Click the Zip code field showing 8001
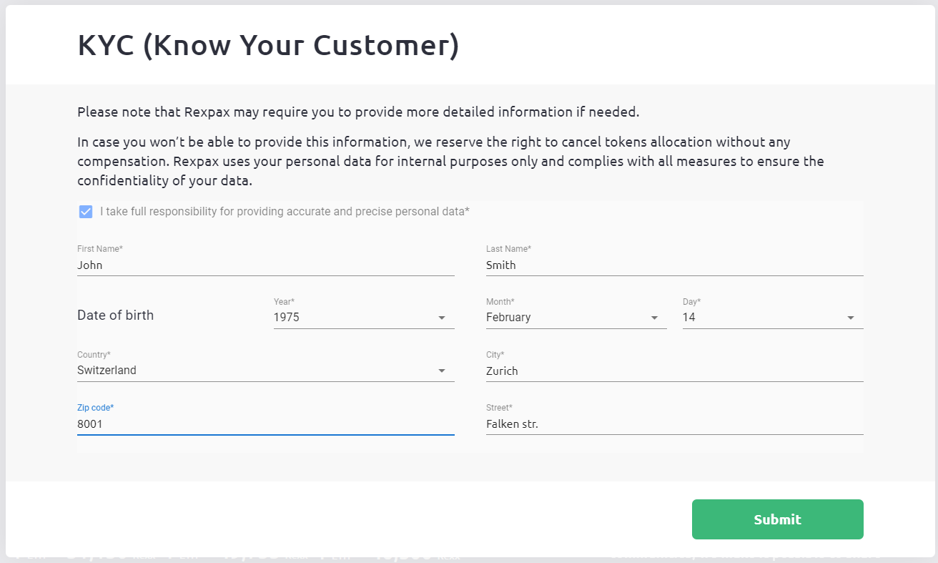Screen dimensions: 938x563 click(x=265, y=424)
